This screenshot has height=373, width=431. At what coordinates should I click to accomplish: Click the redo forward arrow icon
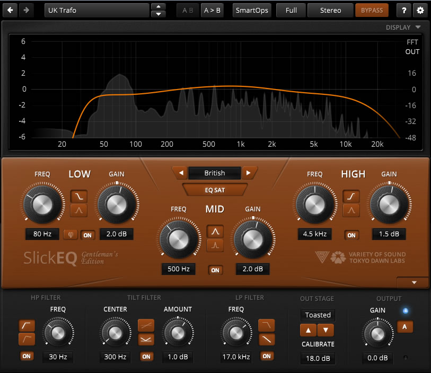27,10
